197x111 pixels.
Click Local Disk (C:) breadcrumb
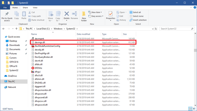43,29
